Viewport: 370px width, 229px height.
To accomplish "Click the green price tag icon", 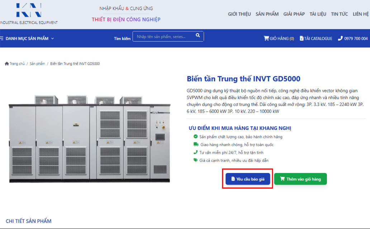I will pos(195,160).
